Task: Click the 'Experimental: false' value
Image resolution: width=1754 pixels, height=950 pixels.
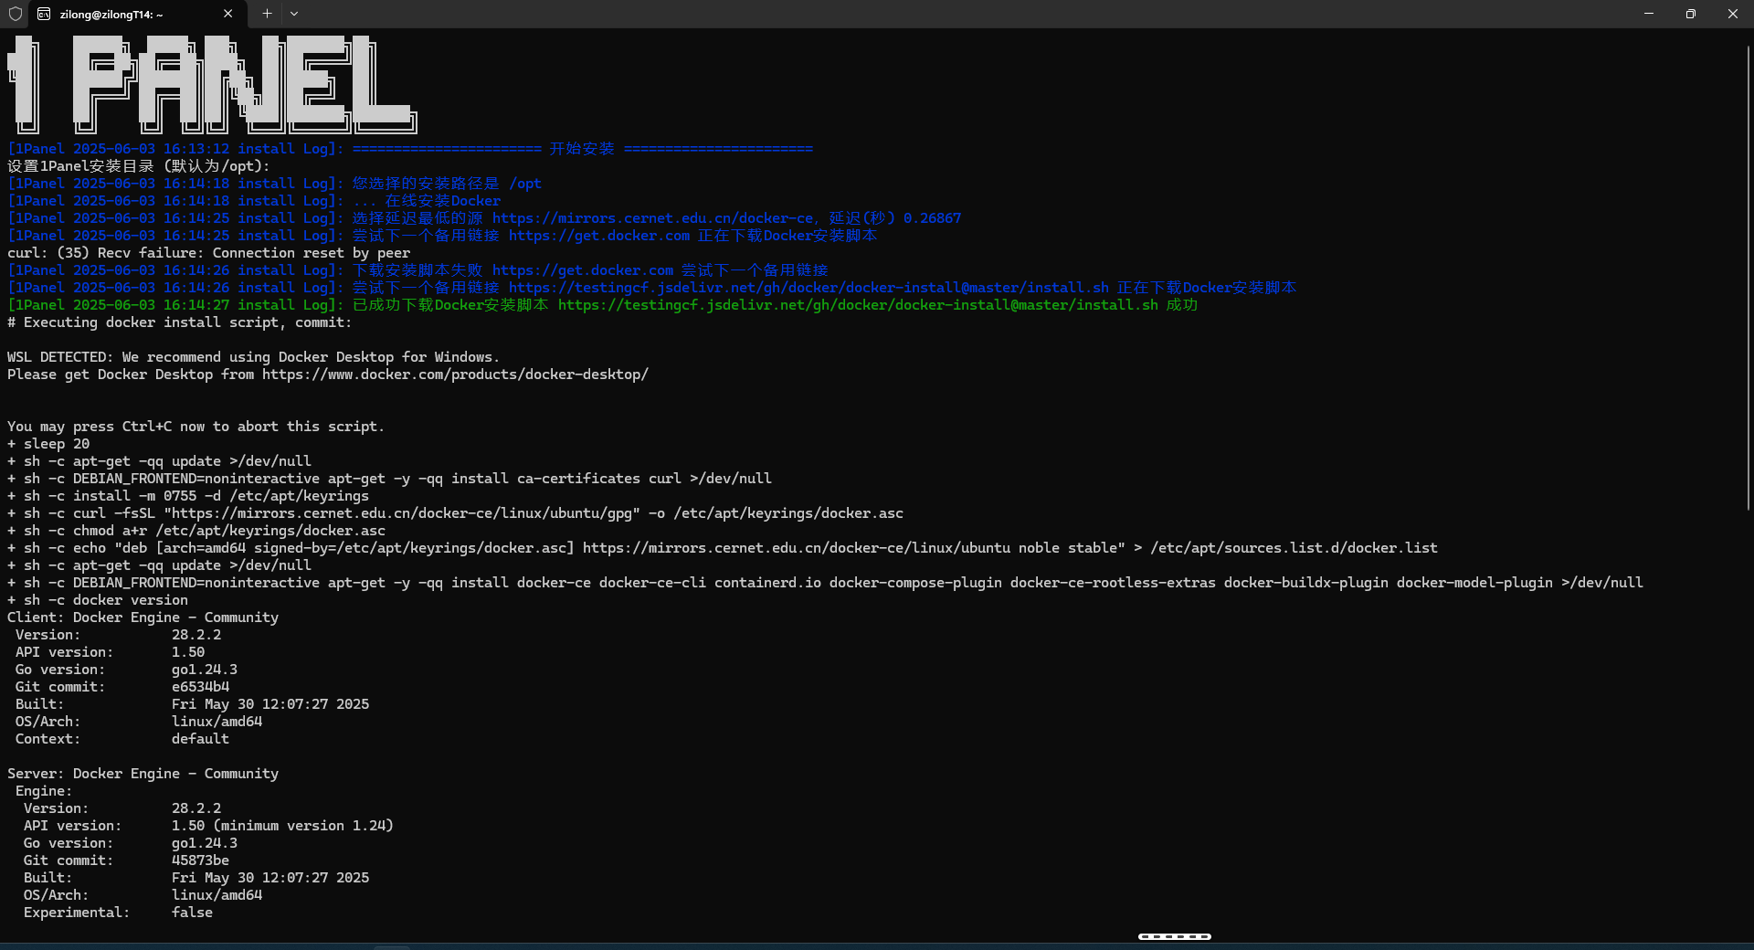Action: click(x=192, y=913)
